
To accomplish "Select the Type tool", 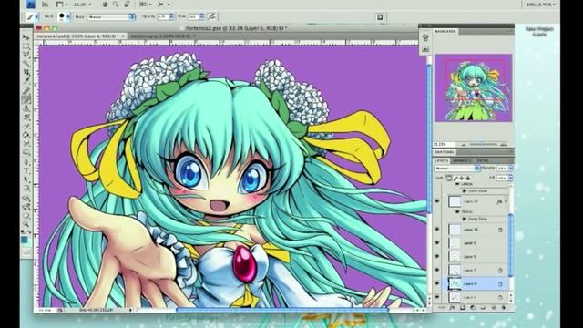I will pyautogui.click(x=26, y=170).
